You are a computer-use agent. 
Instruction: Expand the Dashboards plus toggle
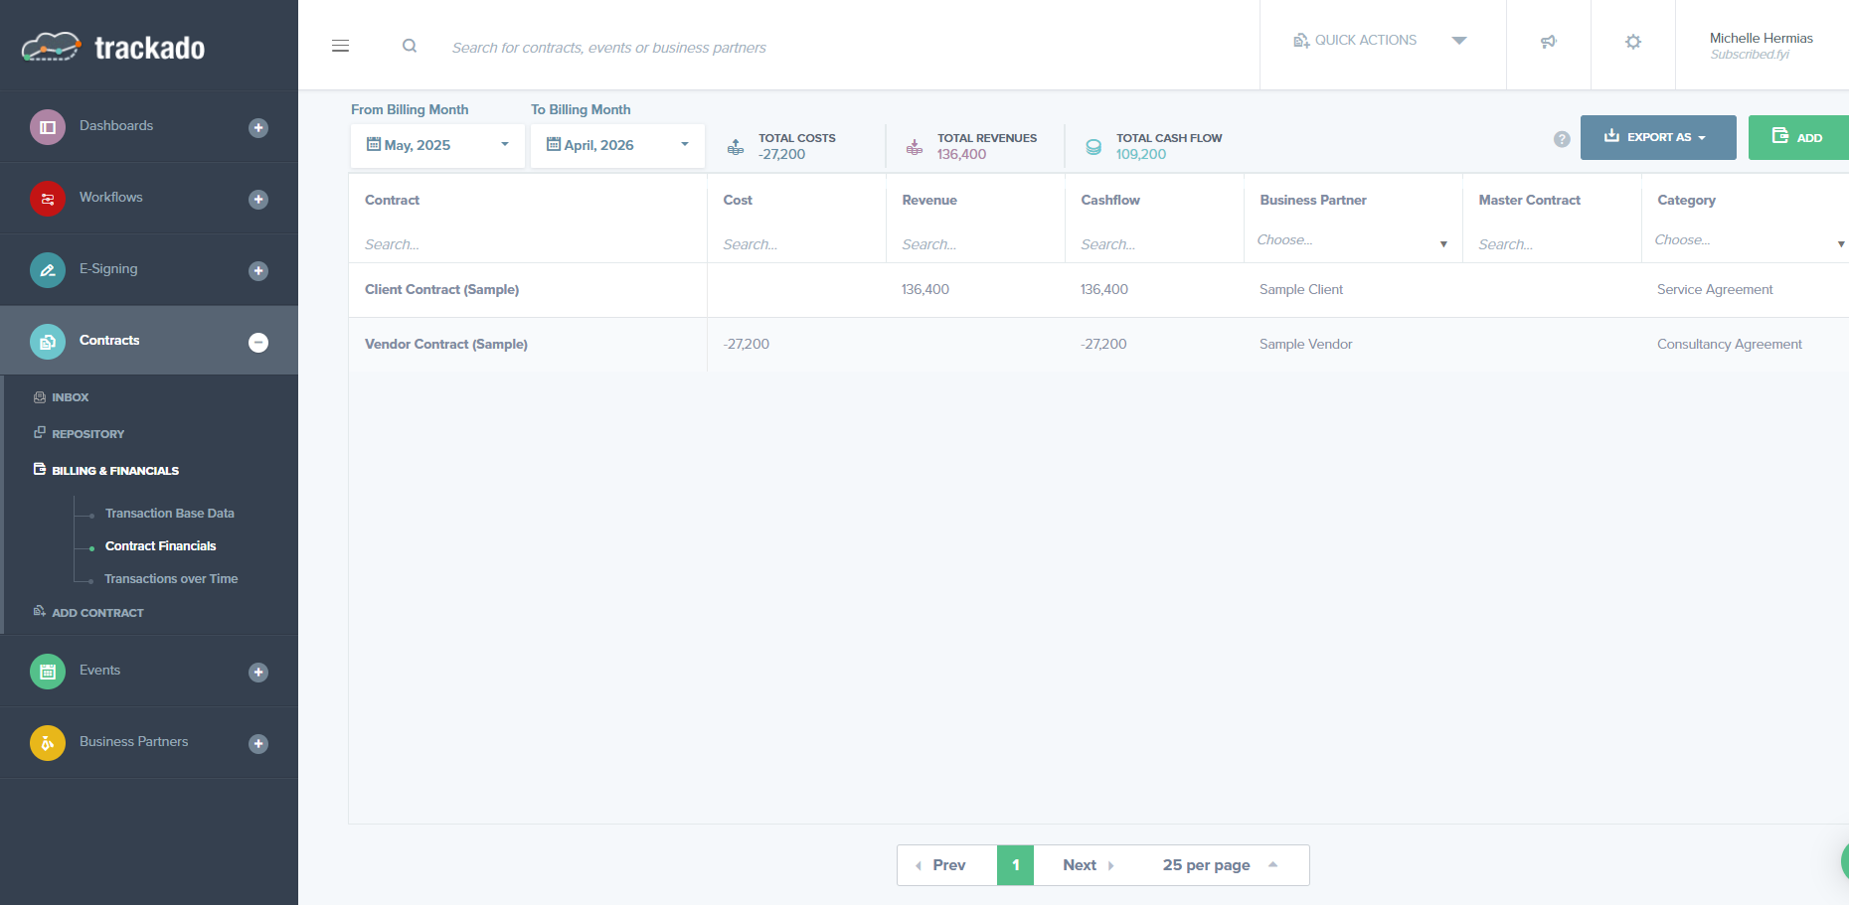[x=258, y=127]
